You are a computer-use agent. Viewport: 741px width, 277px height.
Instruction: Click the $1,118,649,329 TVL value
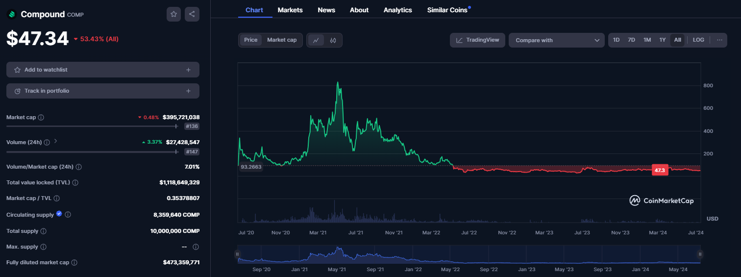click(179, 182)
